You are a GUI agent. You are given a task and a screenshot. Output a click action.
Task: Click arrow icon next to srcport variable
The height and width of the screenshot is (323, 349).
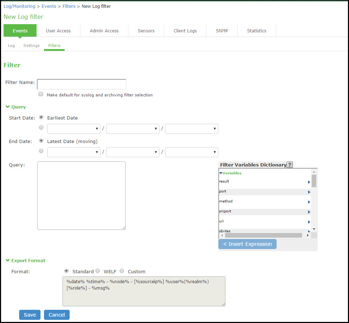pyautogui.click(x=309, y=212)
